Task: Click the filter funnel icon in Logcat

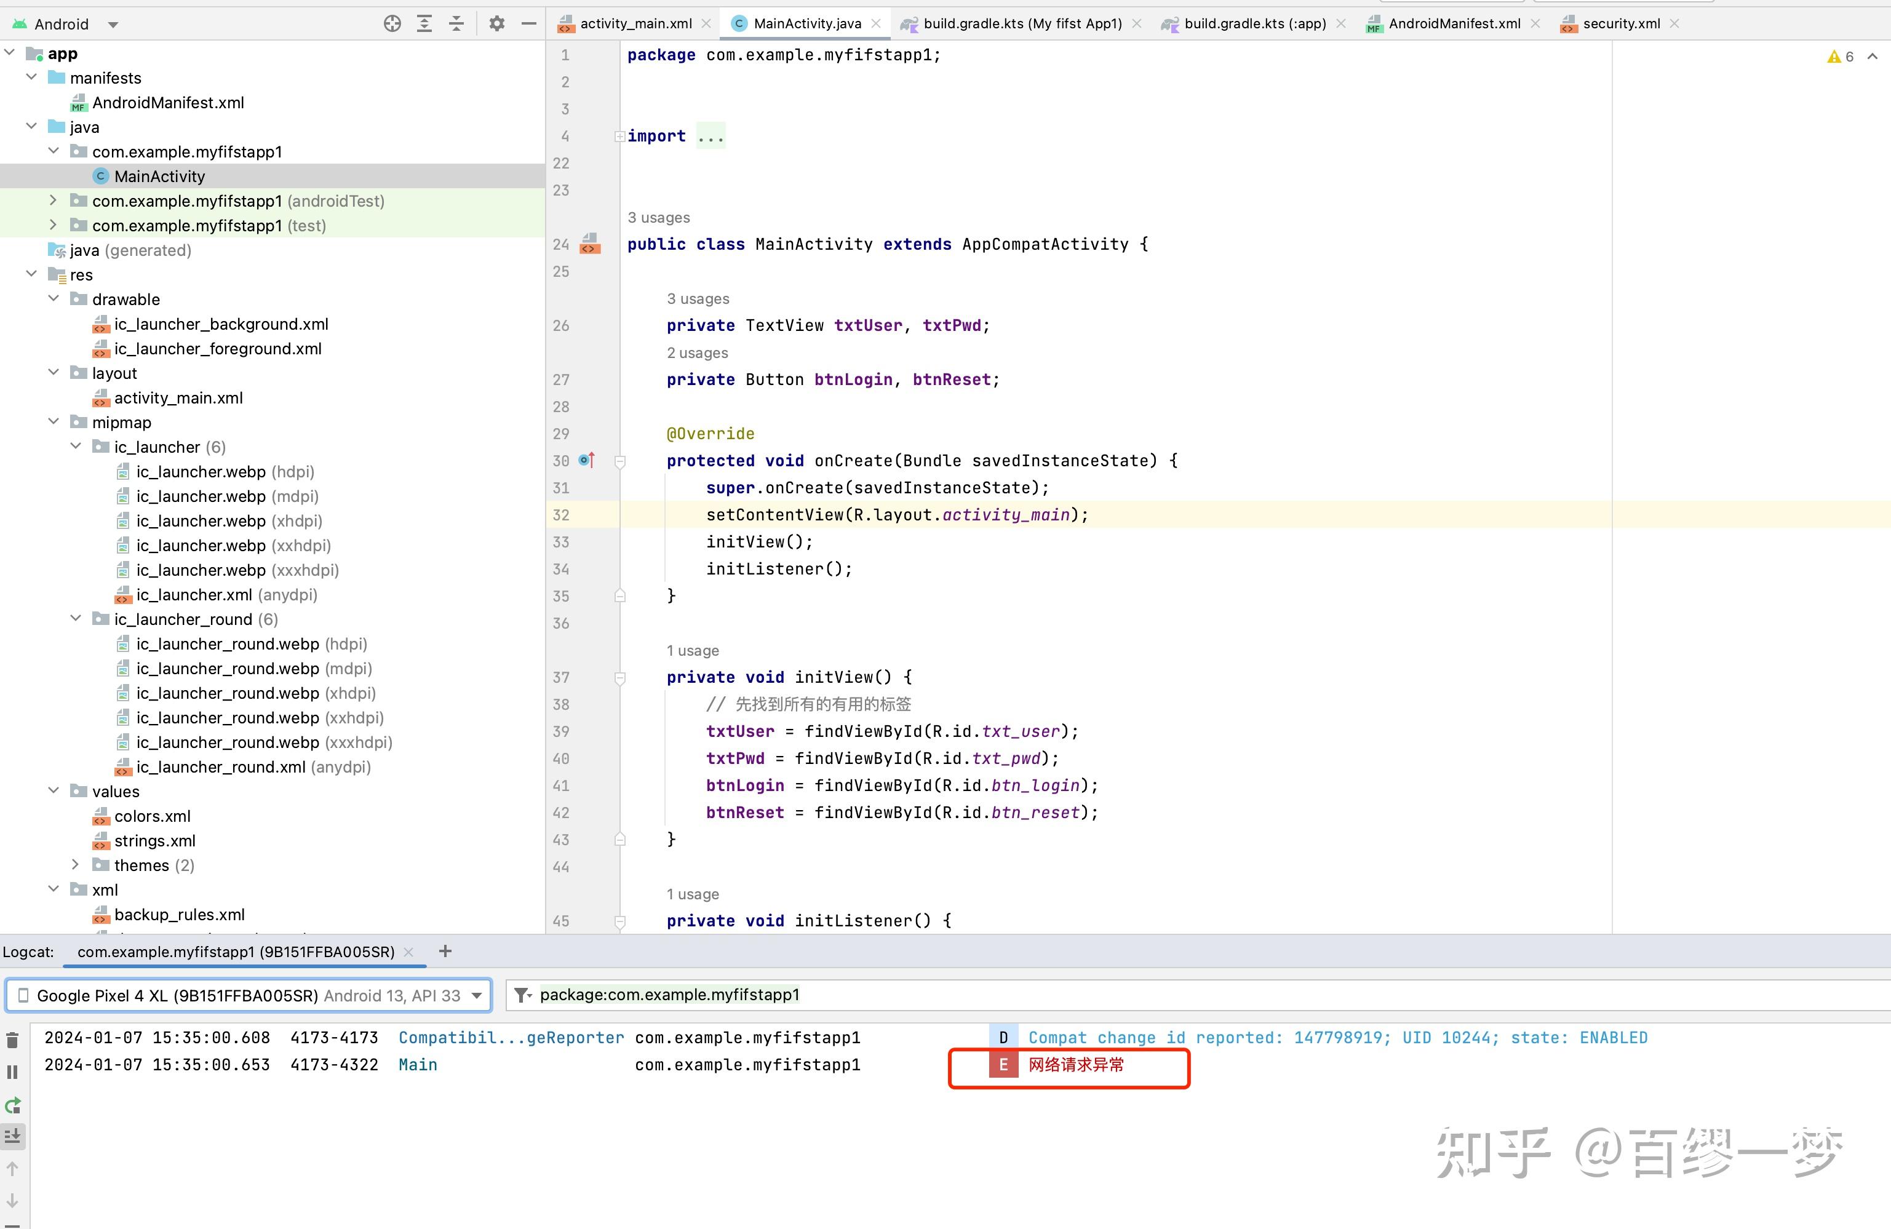Action: (522, 995)
